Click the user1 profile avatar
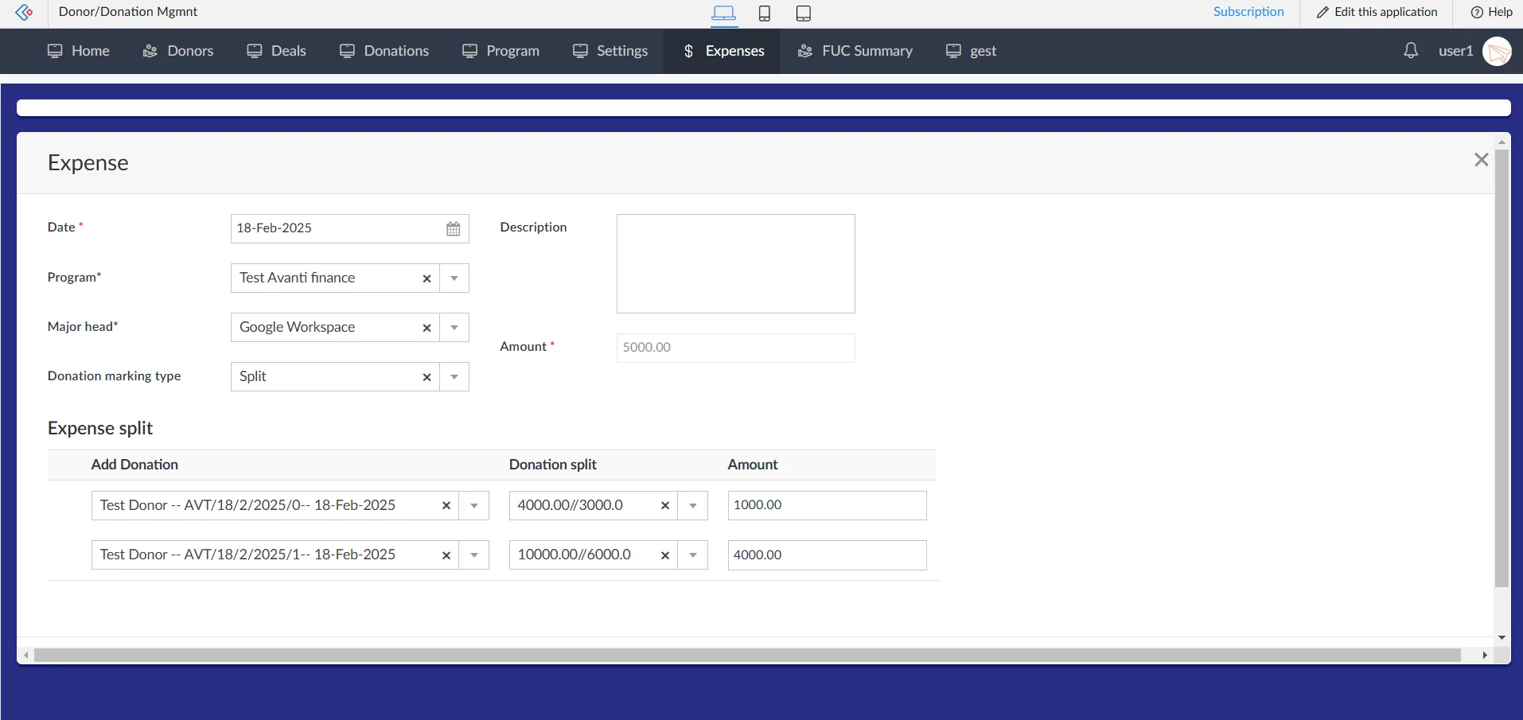The image size is (1523, 720). (x=1497, y=51)
